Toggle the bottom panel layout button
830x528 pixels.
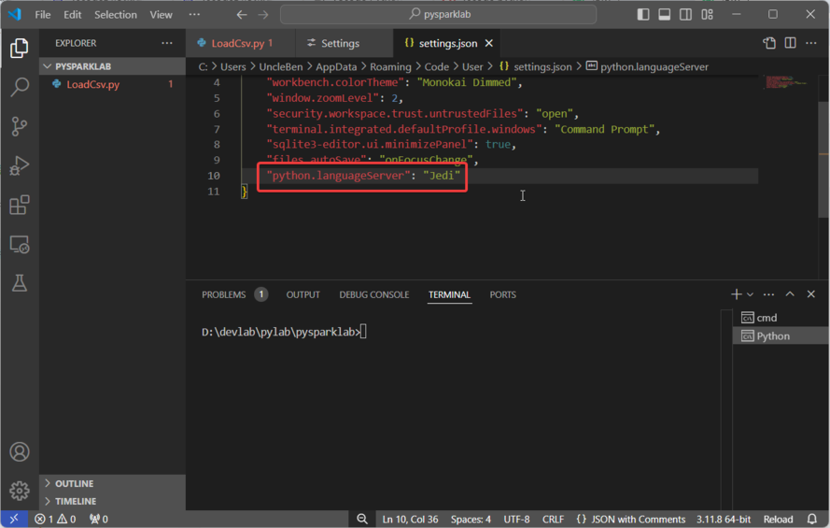pyautogui.click(x=665, y=15)
